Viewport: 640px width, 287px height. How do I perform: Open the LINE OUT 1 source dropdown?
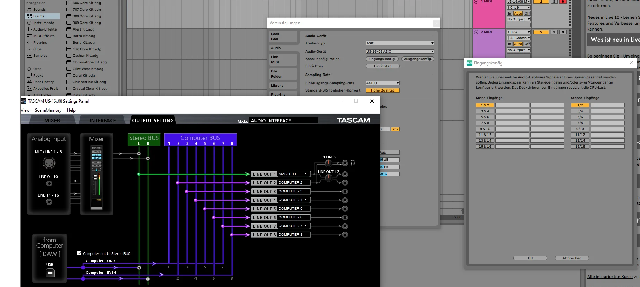click(x=293, y=174)
